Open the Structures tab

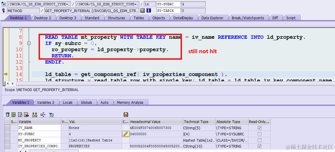[117, 18]
